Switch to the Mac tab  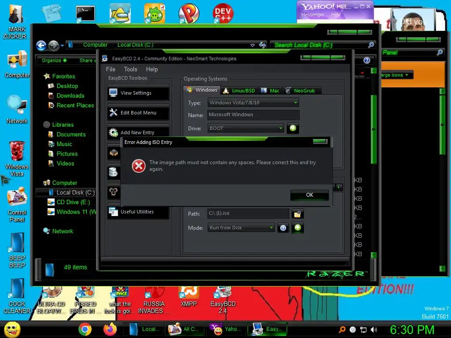tap(270, 91)
